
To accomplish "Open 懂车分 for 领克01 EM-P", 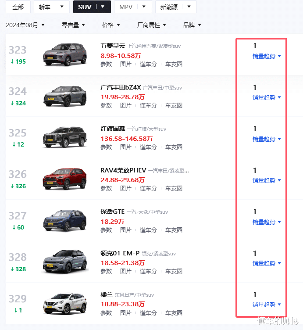I will click(x=149, y=271).
